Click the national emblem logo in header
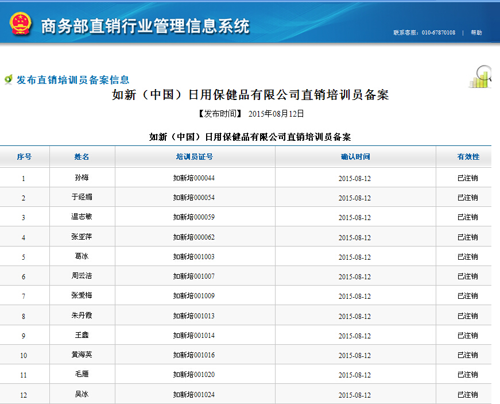 coord(20,24)
